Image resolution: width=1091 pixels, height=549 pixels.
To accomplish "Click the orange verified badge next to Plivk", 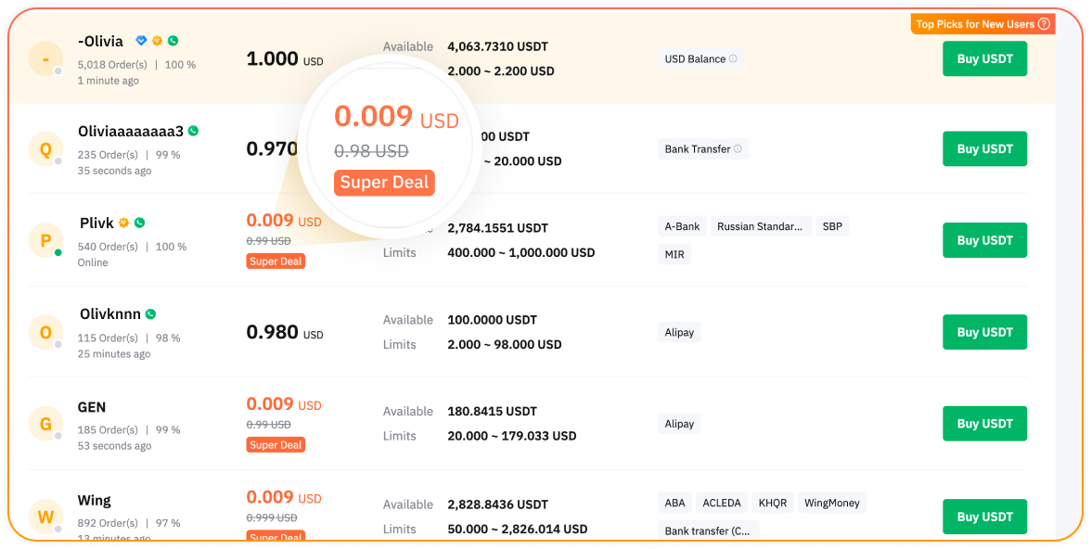I will (x=123, y=223).
